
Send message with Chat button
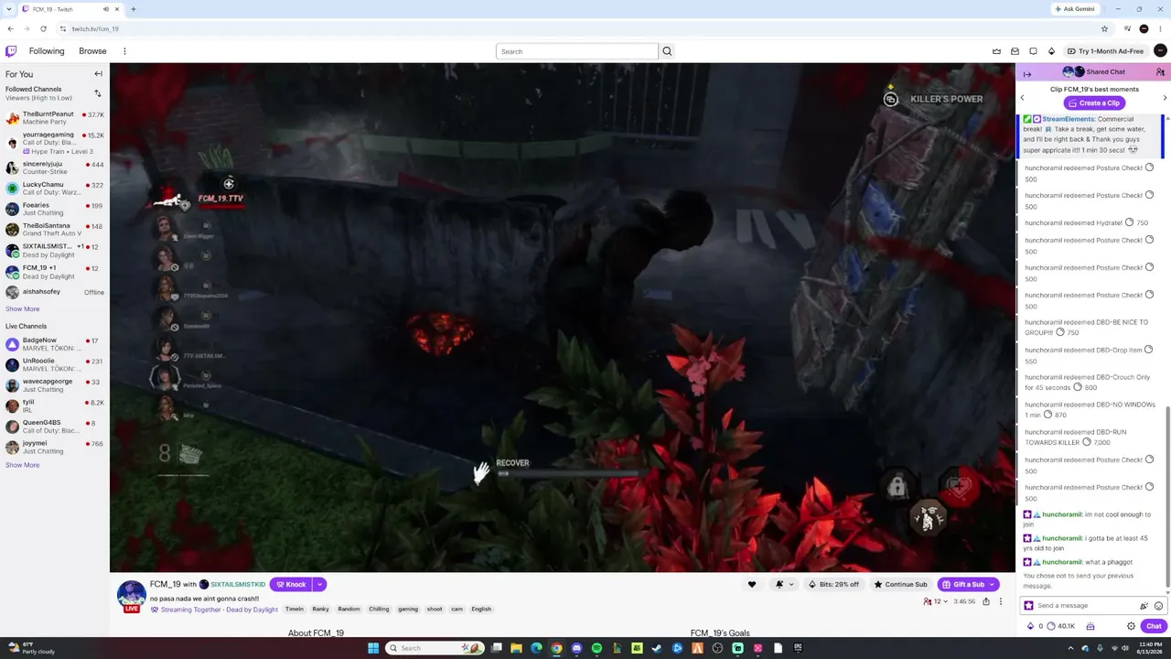(1154, 626)
